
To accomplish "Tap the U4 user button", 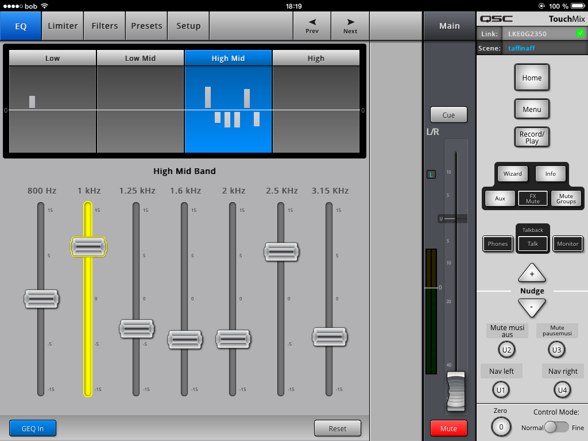I will 562,390.
